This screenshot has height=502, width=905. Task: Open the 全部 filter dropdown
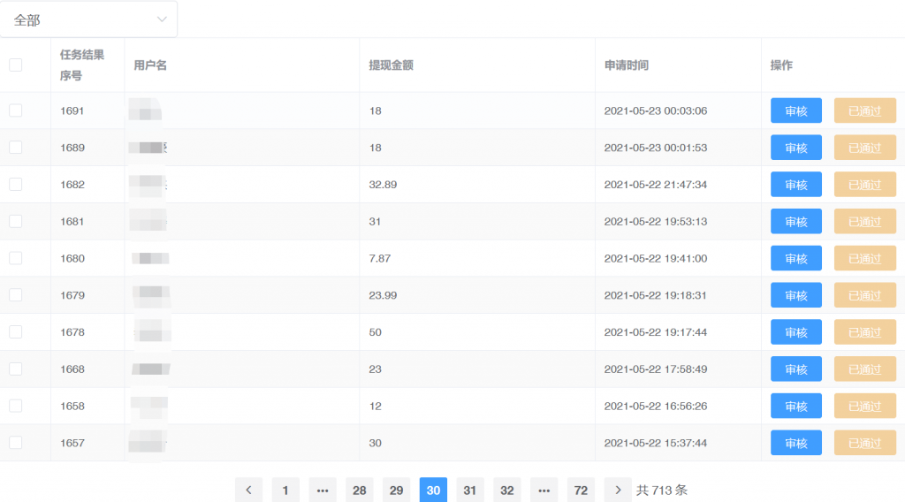(88, 19)
